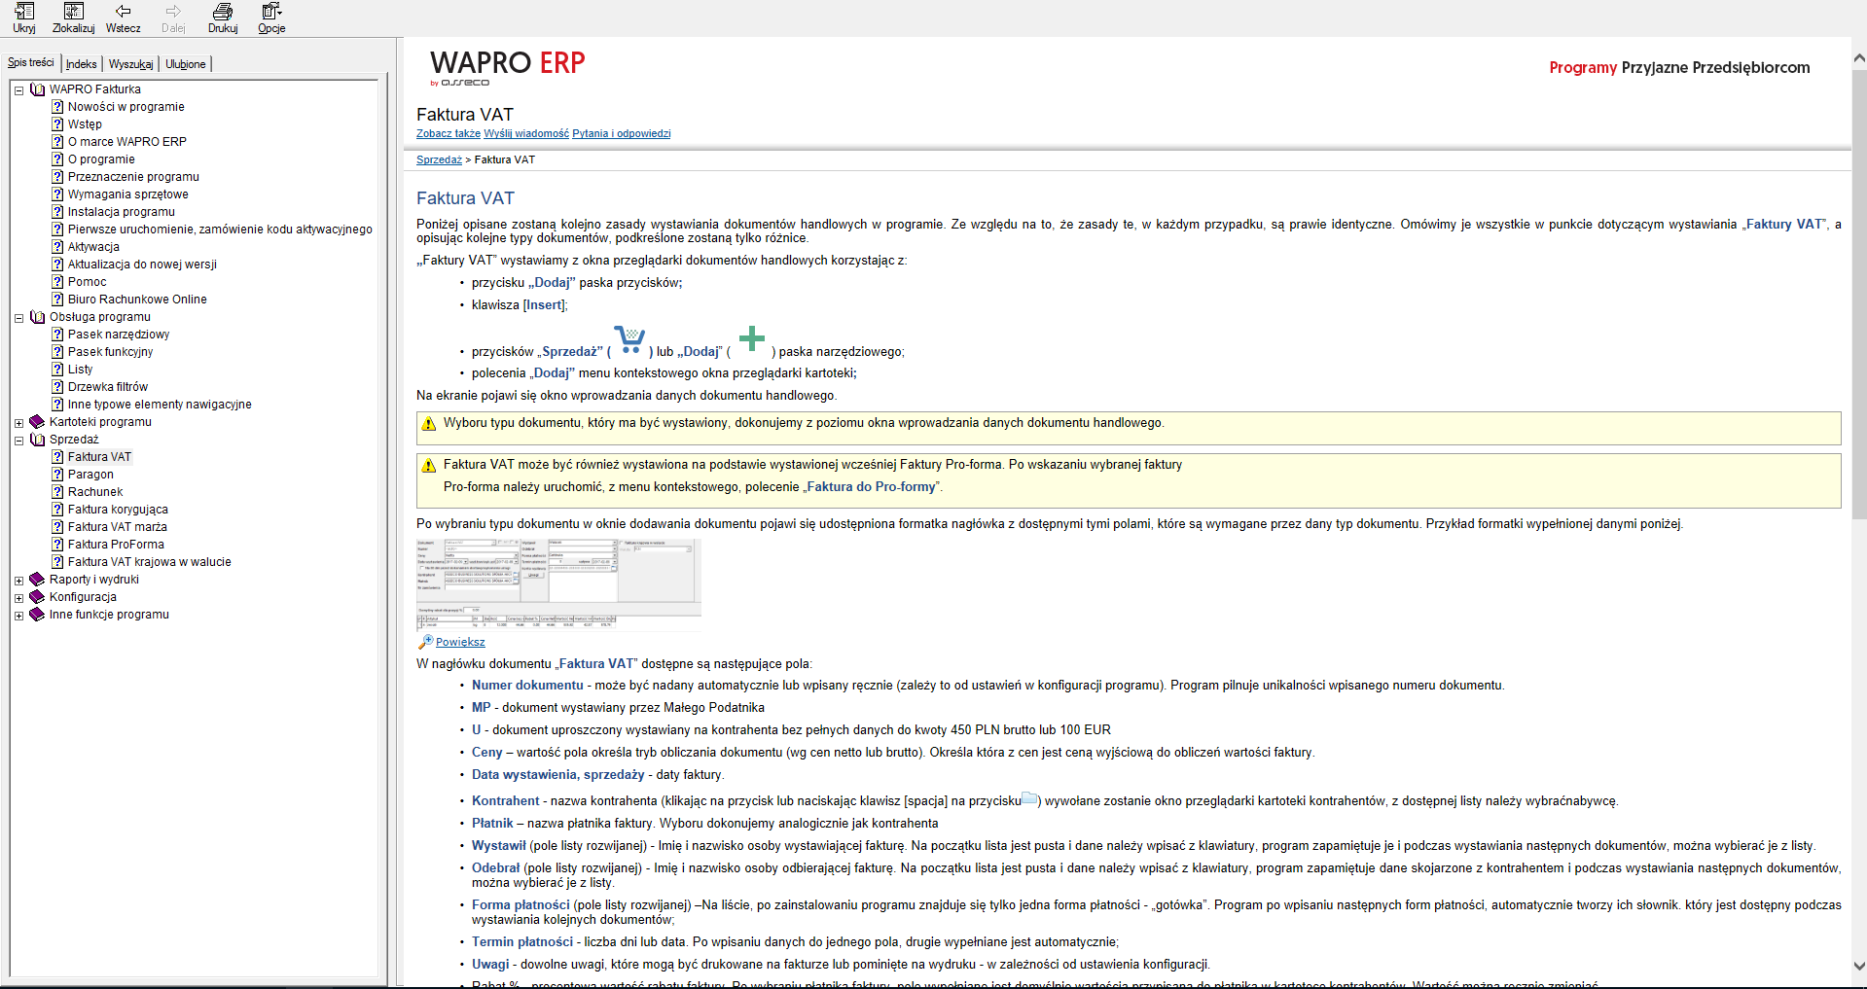Print the topic using the Drukuj icon
Viewport: 1867px width, 989px height.
(223, 13)
